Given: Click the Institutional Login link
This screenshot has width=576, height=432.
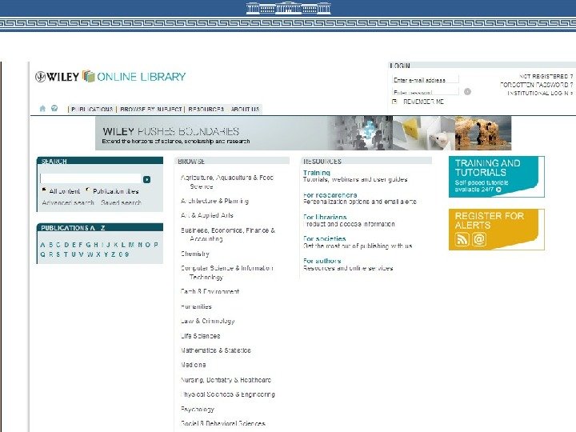Looking at the screenshot, I should tap(540, 93).
